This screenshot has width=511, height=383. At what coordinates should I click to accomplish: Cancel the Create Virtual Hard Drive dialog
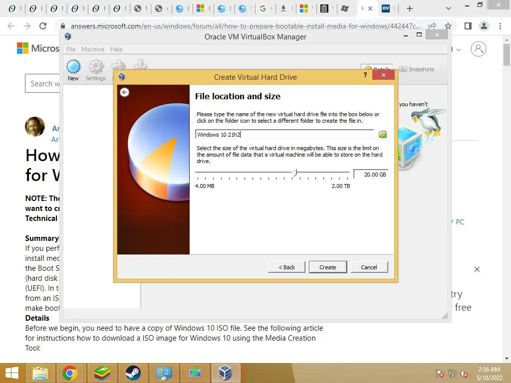click(x=369, y=267)
